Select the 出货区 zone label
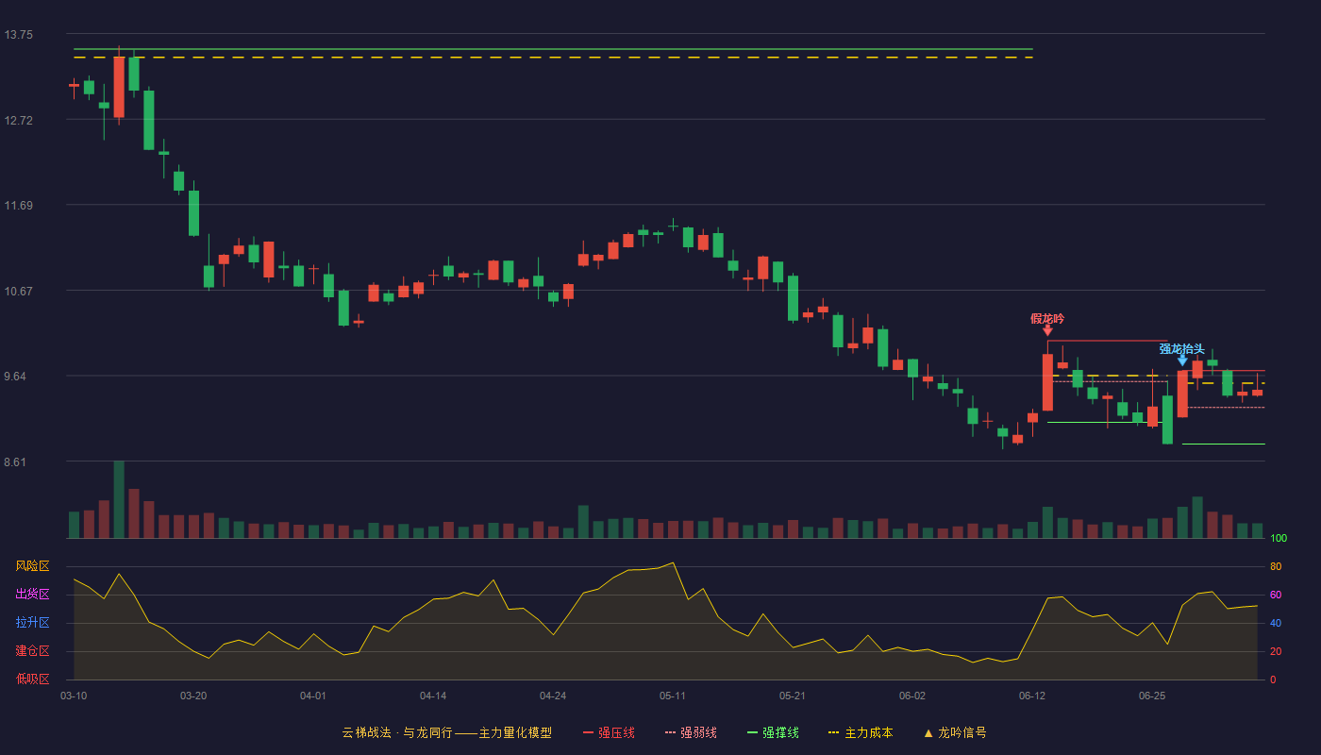1321x755 pixels. [x=33, y=595]
